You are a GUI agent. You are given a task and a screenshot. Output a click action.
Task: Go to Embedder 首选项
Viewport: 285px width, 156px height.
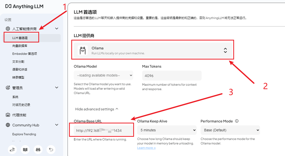tap(25, 54)
